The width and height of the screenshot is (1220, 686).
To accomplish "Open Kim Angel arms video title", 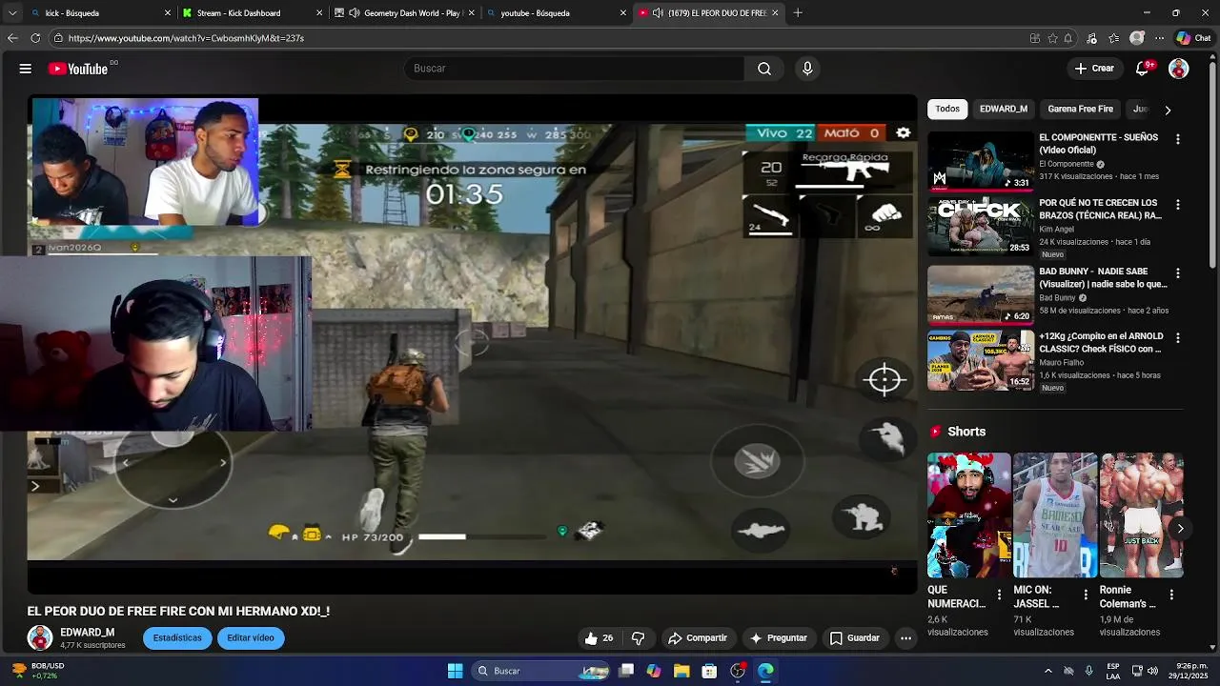I will click(1100, 210).
